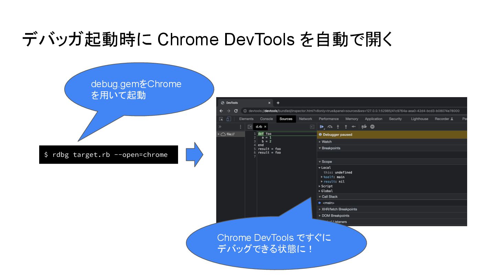Switch to the Elements panel
This screenshot has width=495, height=278.
pyautogui.click(x=246, y=119)
